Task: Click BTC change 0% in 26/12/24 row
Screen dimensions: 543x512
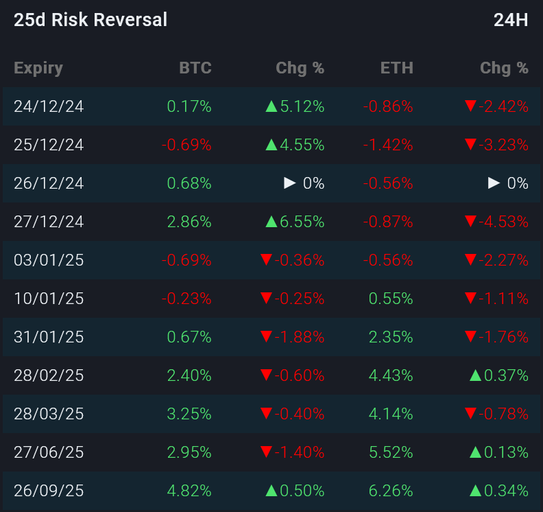Action: click(304, 183)
